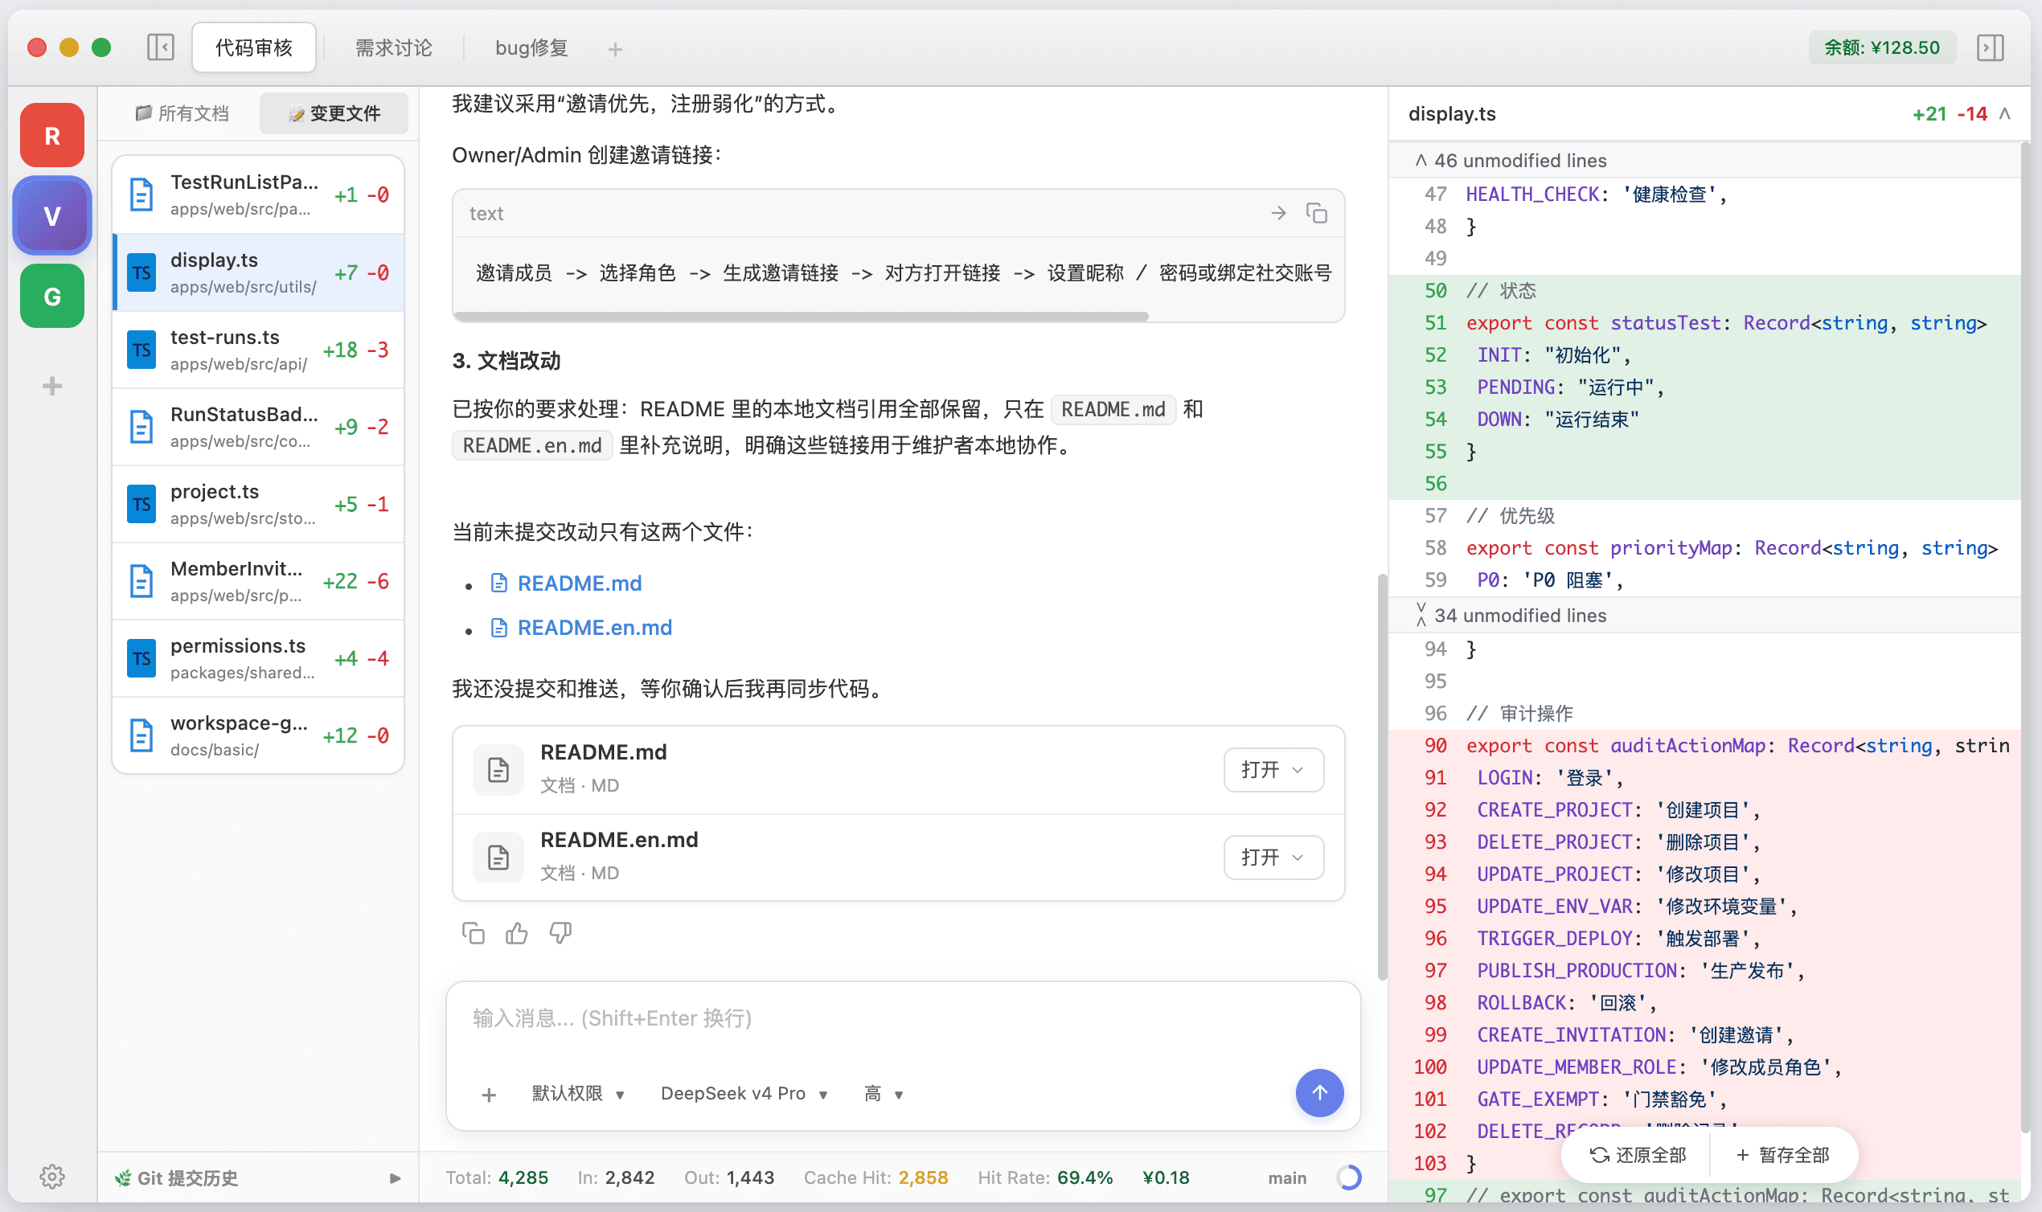Focus the 输入消息 message input field
The height and width of the screenshot is (1212, 2042).
click(x=902, y=1019)
